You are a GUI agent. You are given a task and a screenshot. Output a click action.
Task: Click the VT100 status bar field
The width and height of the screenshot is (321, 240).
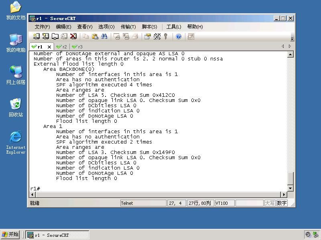click(x=225, y=203)
